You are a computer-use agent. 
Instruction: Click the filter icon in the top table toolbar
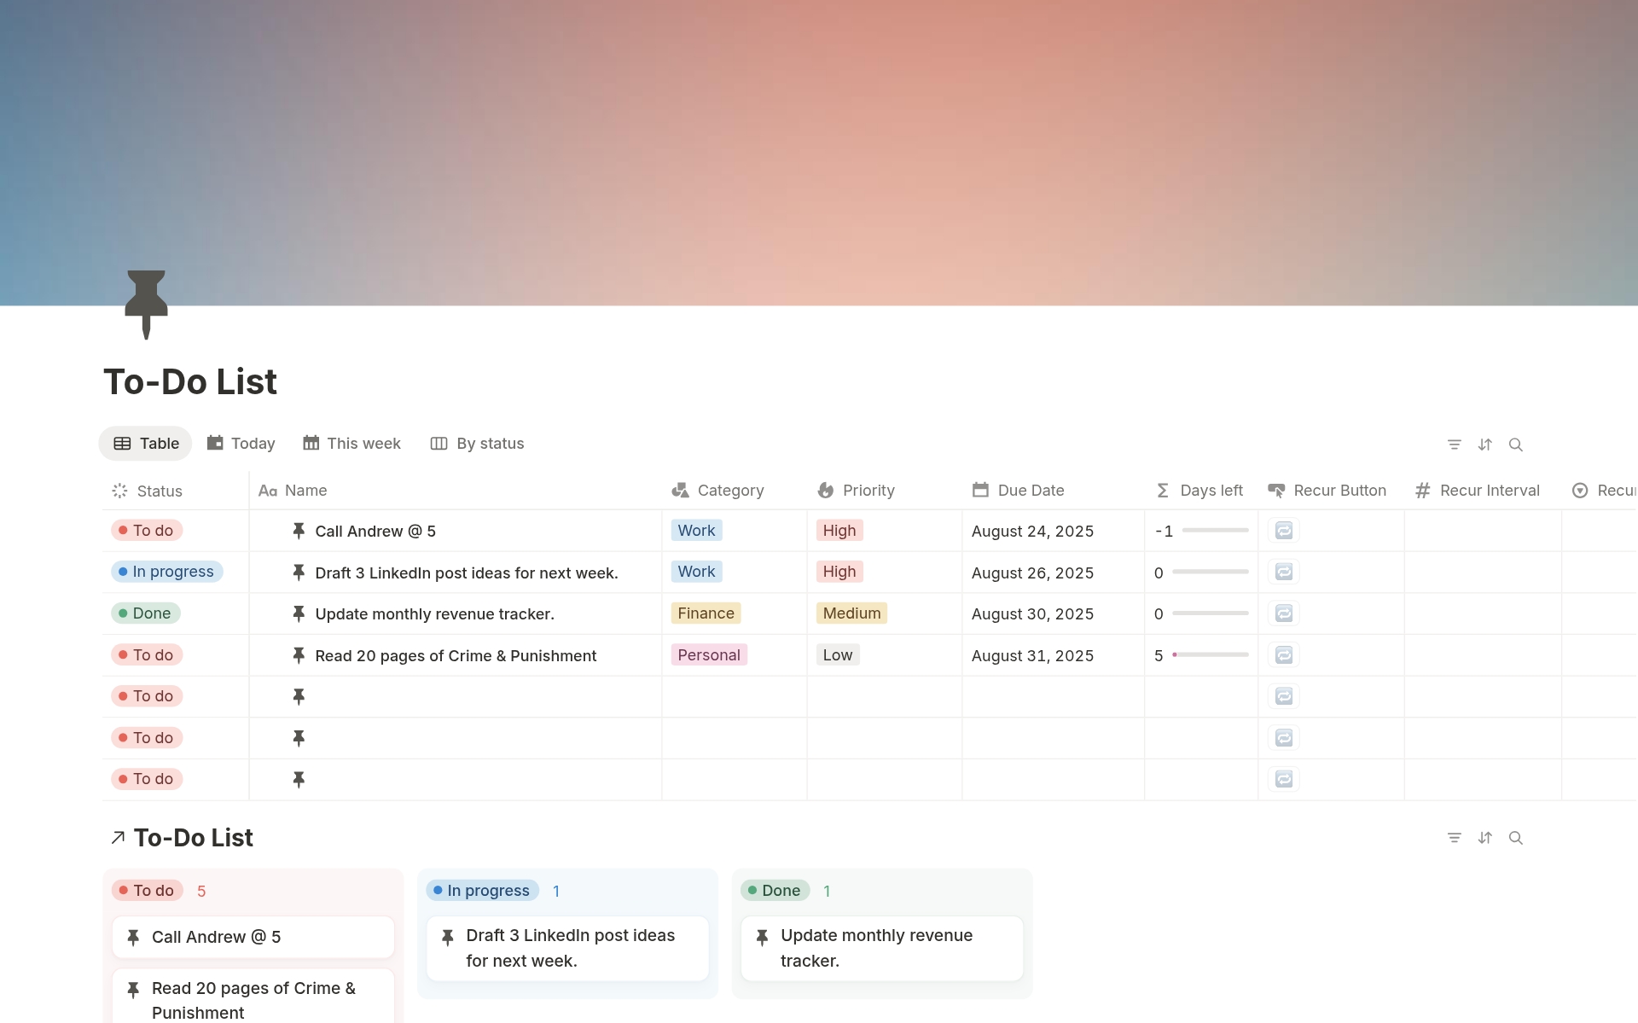point(1454,445)
